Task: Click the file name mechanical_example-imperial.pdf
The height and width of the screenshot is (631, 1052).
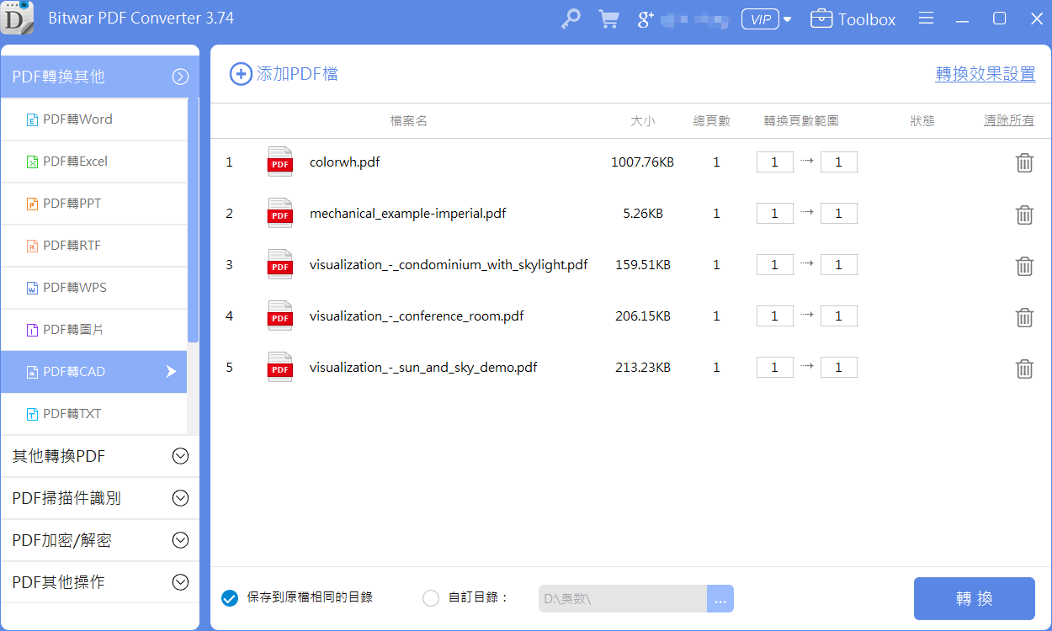Action: click(x=408, y=214)
